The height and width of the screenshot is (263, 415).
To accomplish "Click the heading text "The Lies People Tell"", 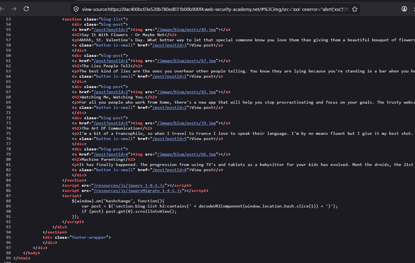I will [106, 66].
